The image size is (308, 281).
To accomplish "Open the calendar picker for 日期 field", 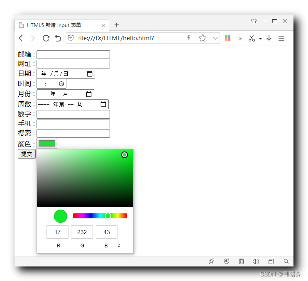I will click(x=90, y=74).
